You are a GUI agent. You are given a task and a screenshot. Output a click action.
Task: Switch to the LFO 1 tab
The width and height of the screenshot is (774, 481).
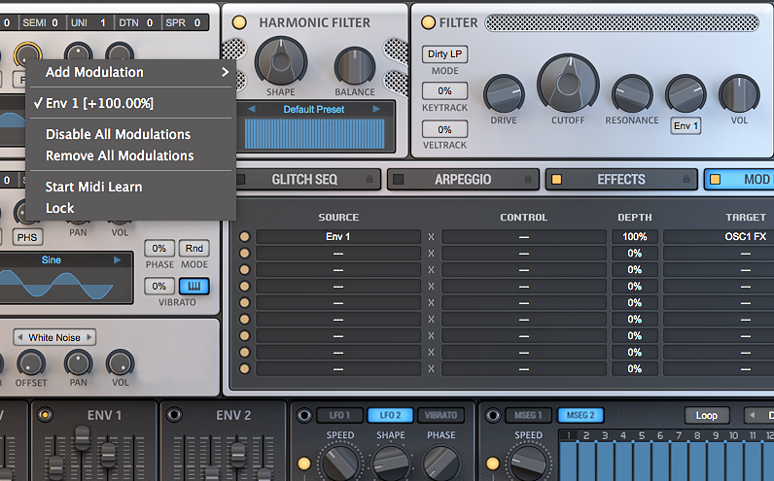(x=339, y=415)
